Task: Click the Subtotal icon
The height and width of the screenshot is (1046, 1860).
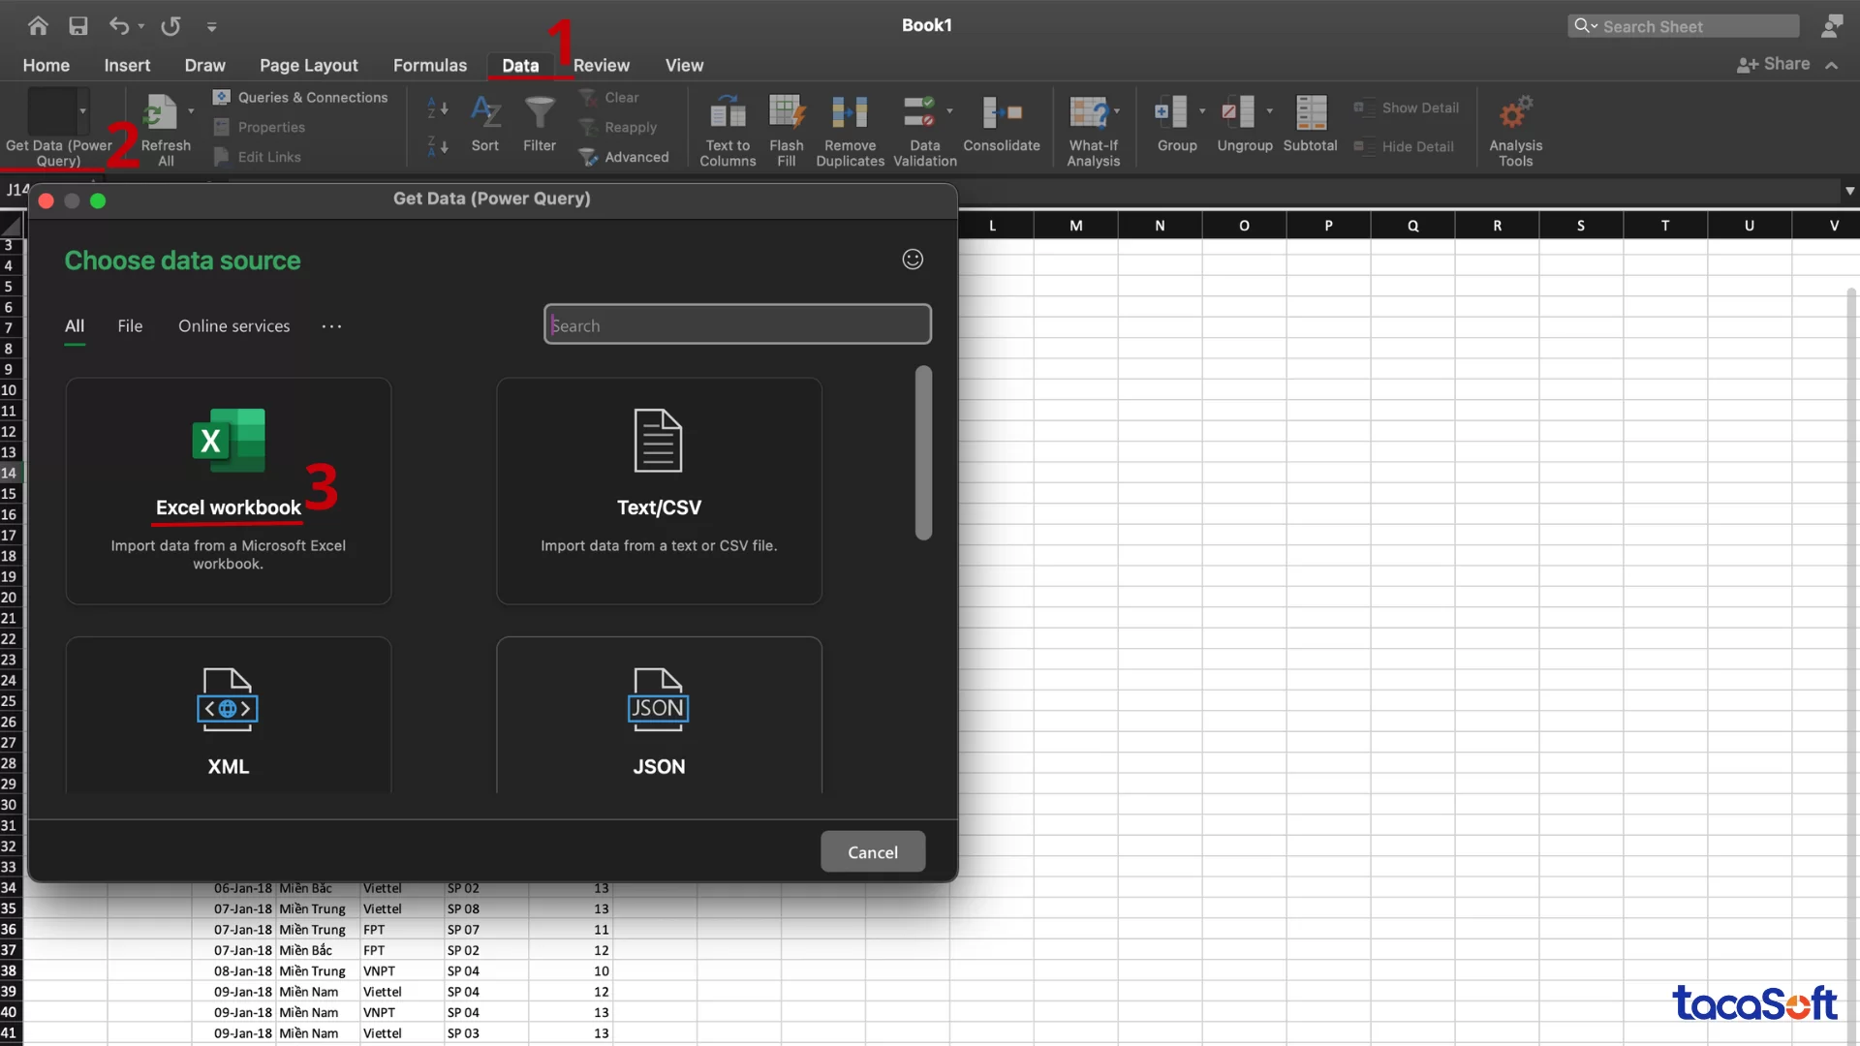Action: [x=1310, y=113]
